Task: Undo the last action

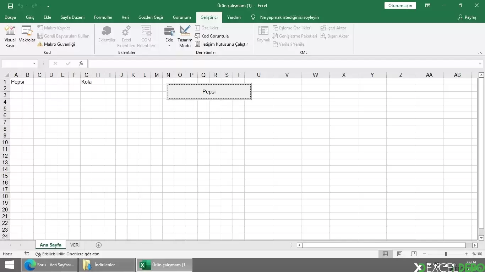Action: click(x=21, y=6)
